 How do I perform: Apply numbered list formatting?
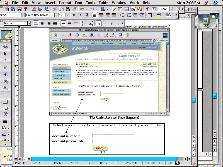(122, 15)
